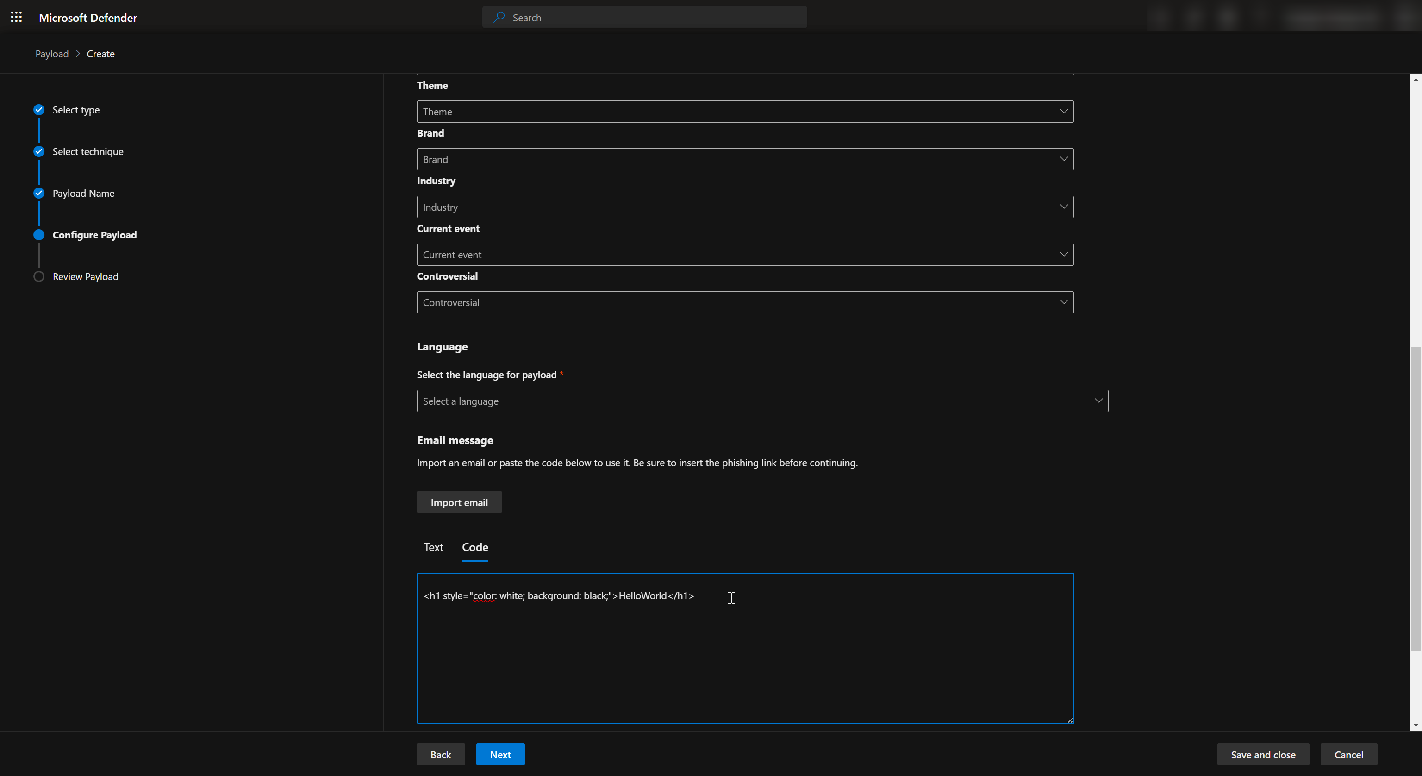Viewport: 1422px width, 776px height.
Task: Expand the Industry dropdown
Action: click(x=745, y=207)
